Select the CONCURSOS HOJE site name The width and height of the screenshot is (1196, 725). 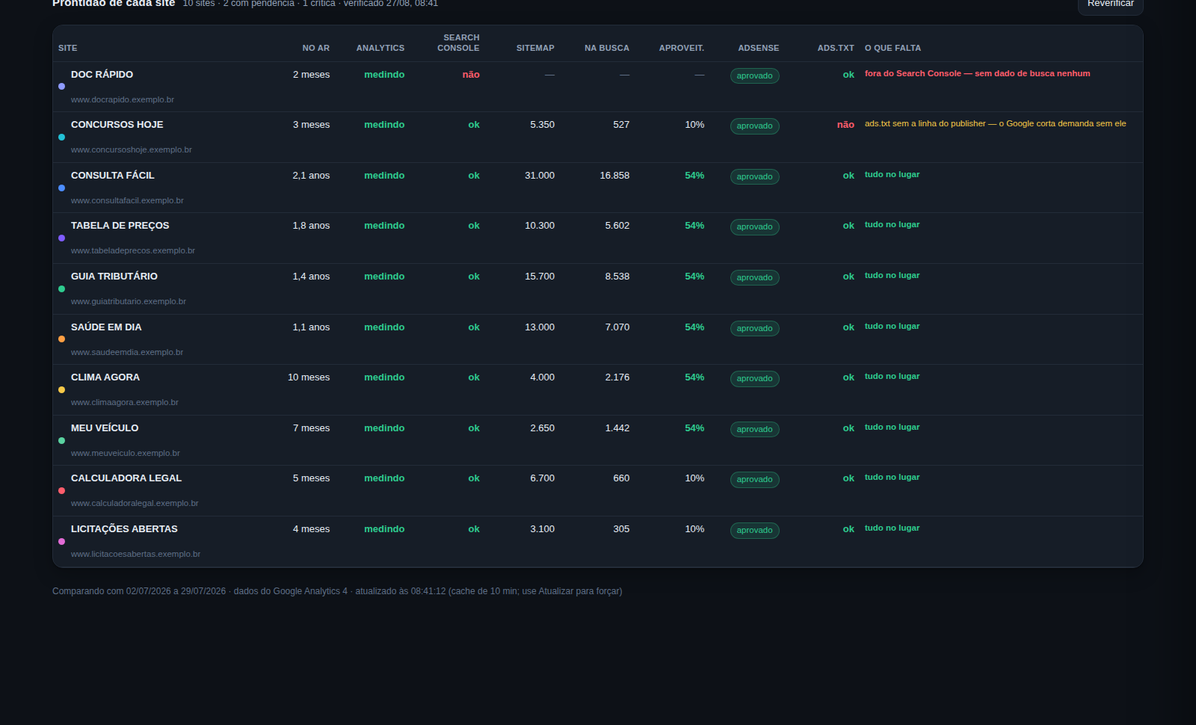(117, 125)
